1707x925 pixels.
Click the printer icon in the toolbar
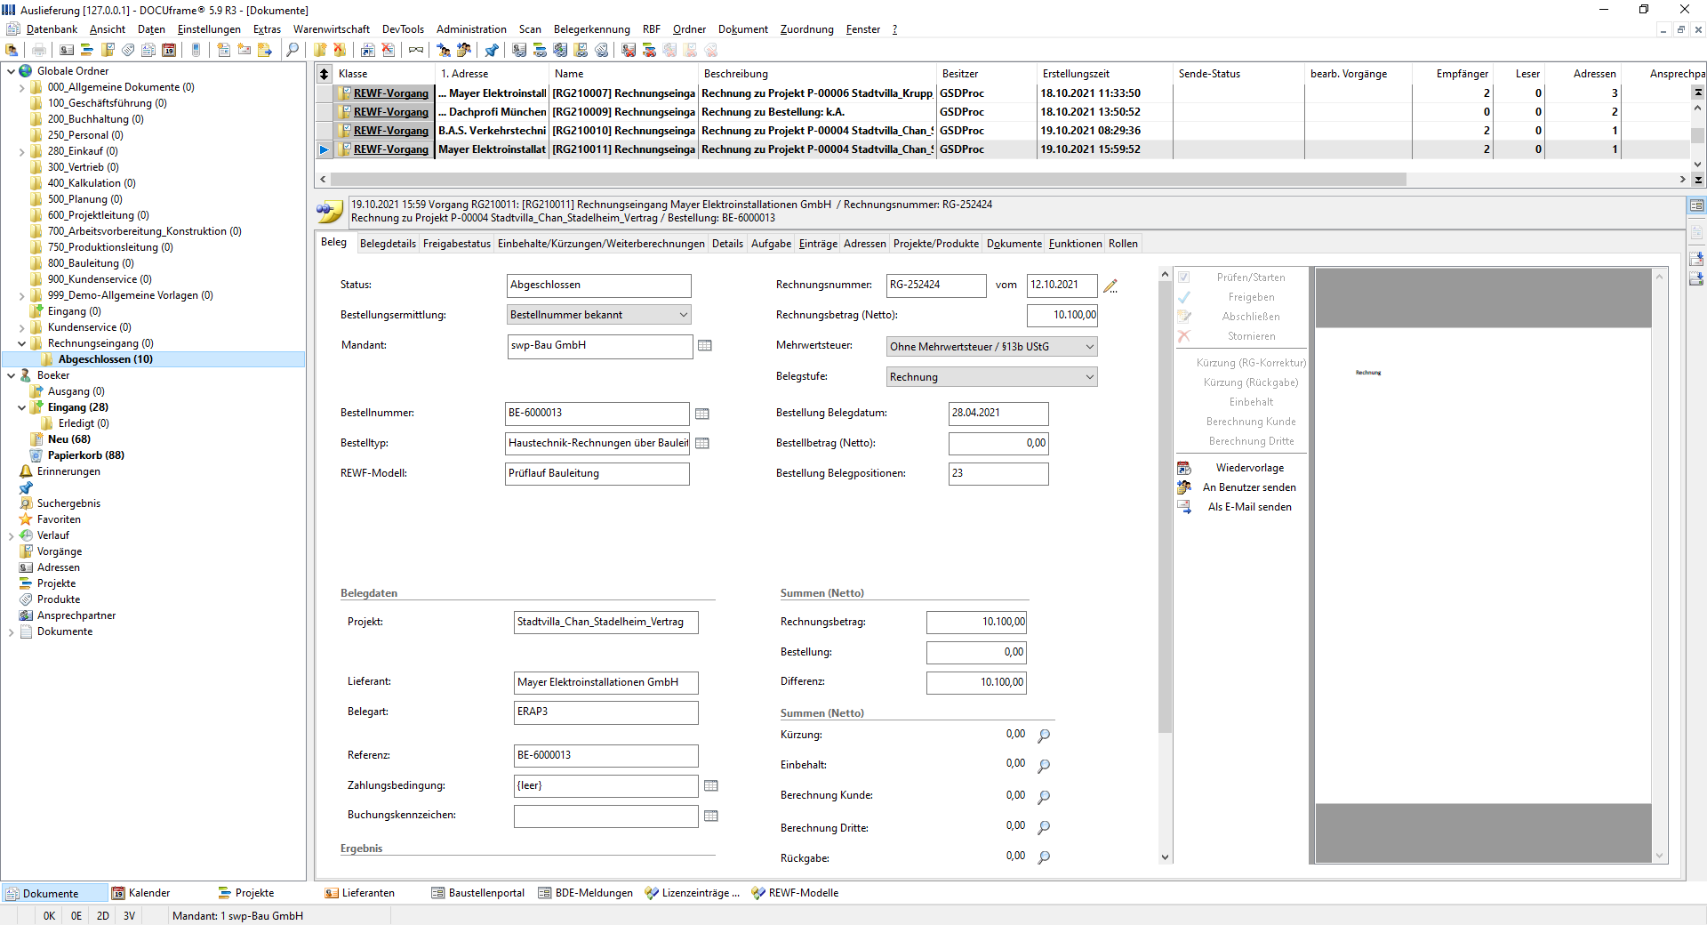(x=39, y=50)
